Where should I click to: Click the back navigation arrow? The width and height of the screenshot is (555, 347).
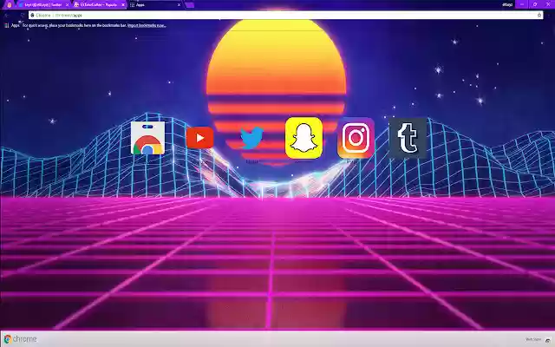tap(7, 16)
